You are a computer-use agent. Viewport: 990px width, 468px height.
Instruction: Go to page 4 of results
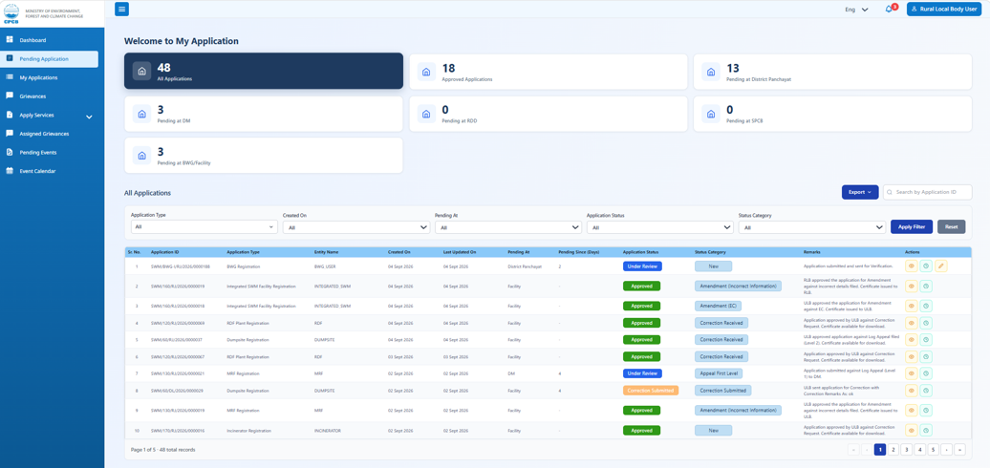coord(920,450)
